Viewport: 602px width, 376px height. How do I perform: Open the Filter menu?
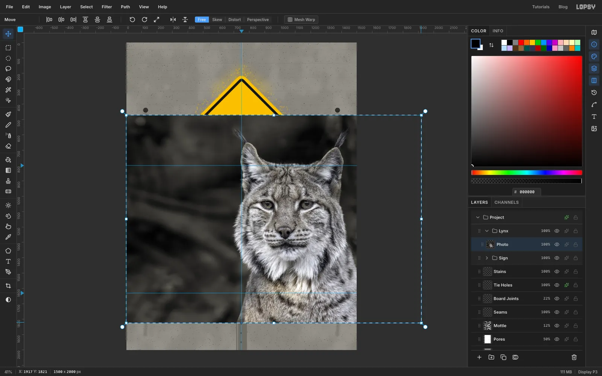(x=107, y=7)
